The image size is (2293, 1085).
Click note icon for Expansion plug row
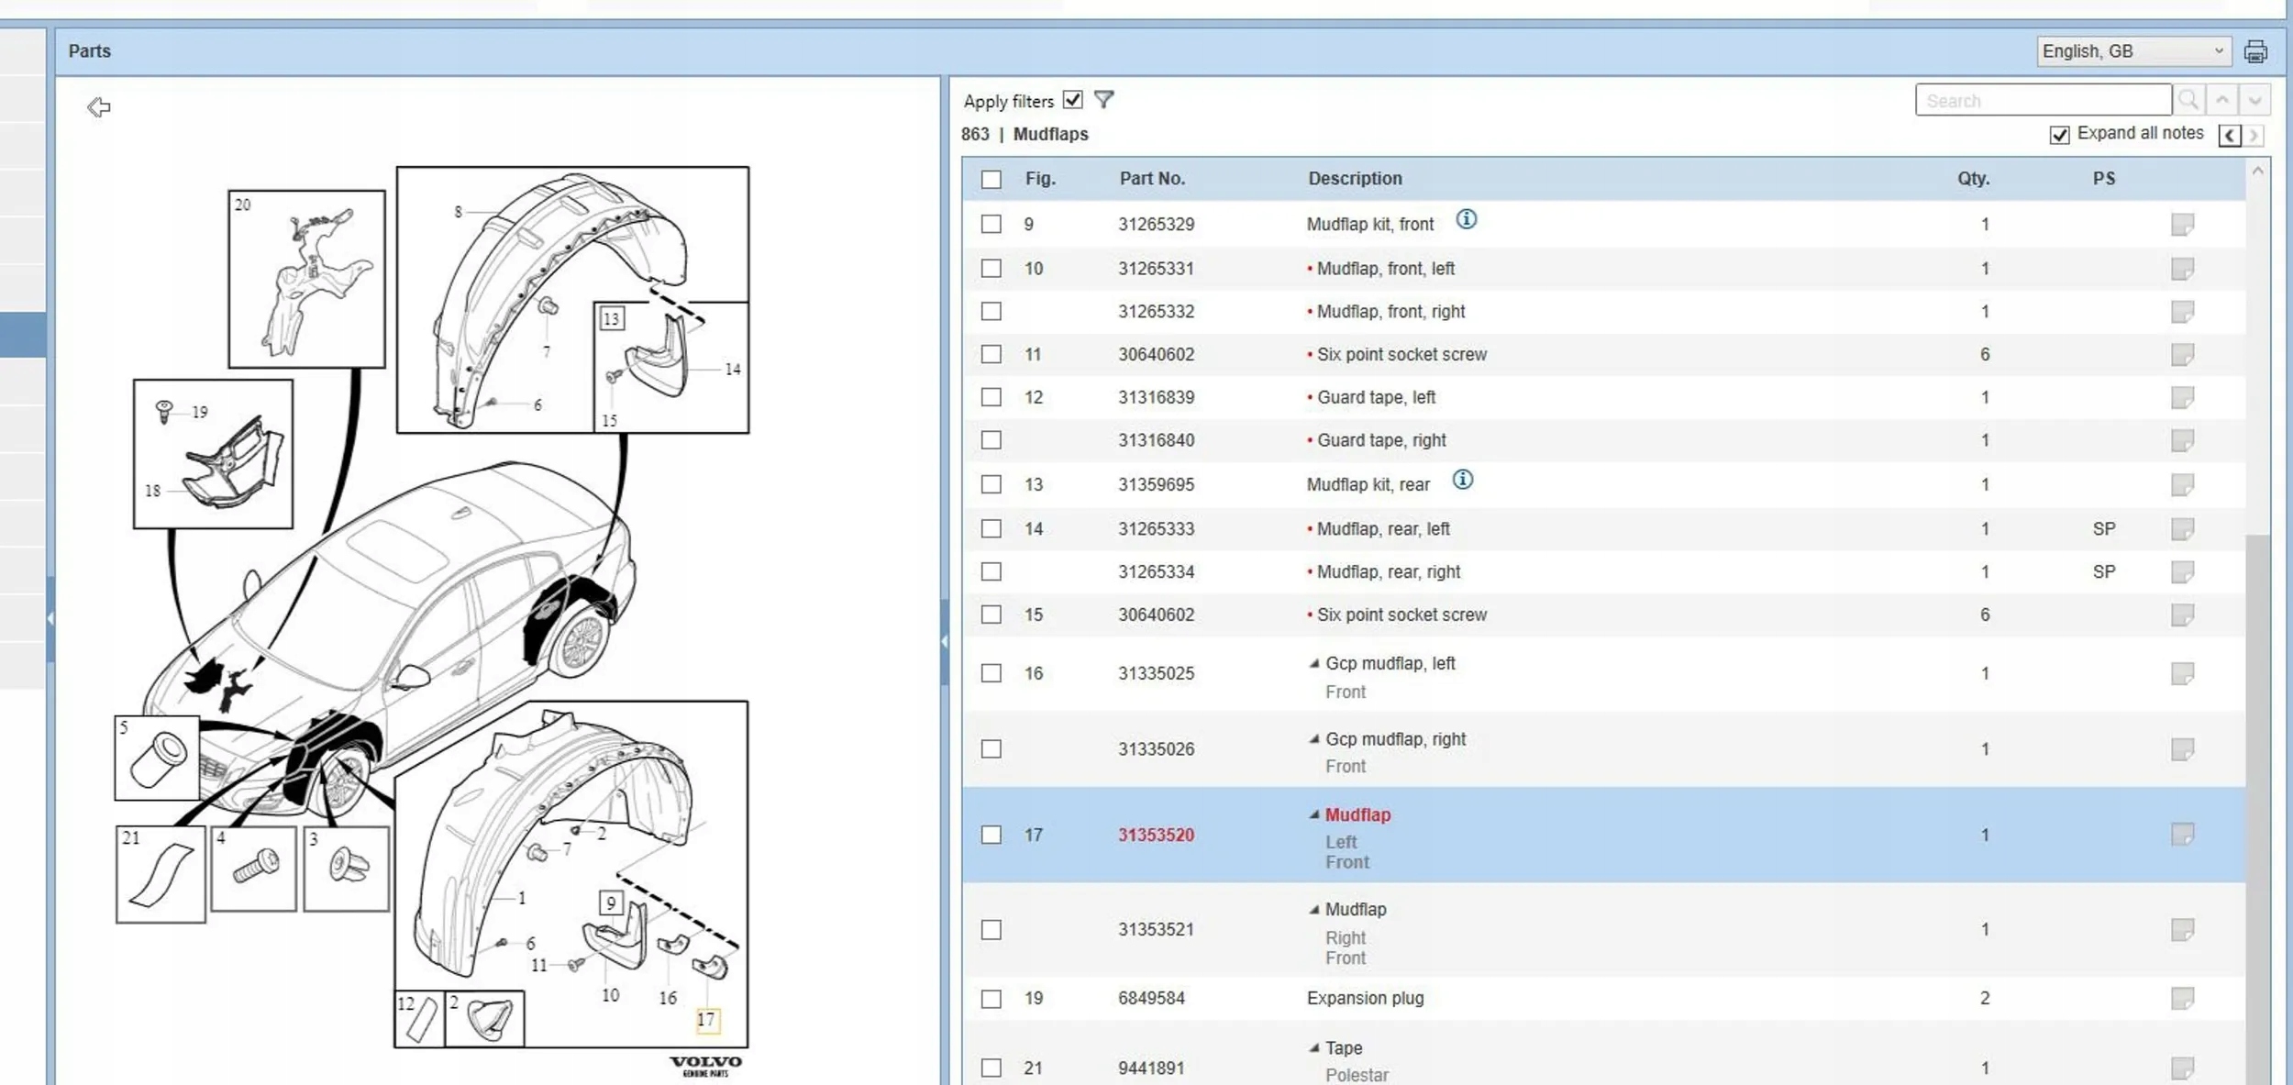click(2182, 998)
